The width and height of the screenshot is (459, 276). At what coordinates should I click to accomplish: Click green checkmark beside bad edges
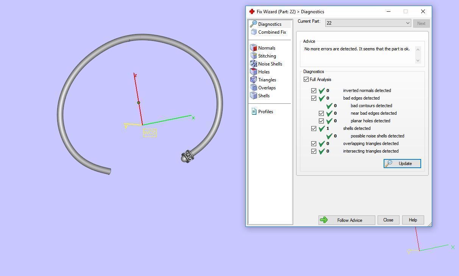[322, 98]
